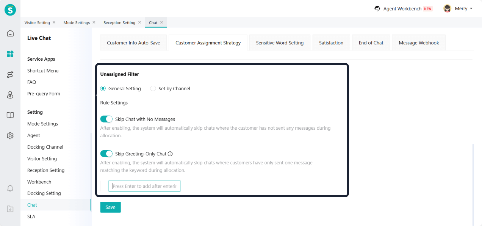Screen dimensions: 482x226
Task: Click the greeting keyword input field
Action: click(x=144, y=186)
